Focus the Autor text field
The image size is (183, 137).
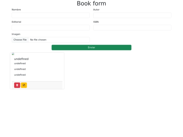coord(132,15)
